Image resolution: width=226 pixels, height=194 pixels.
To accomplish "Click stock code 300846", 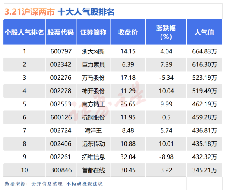I will (61, 170).
